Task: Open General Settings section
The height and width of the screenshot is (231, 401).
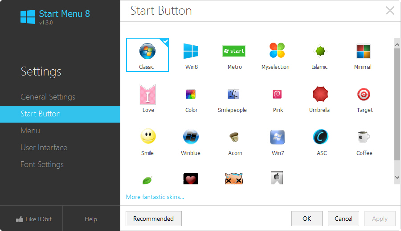Action: (x=48, y=97)
